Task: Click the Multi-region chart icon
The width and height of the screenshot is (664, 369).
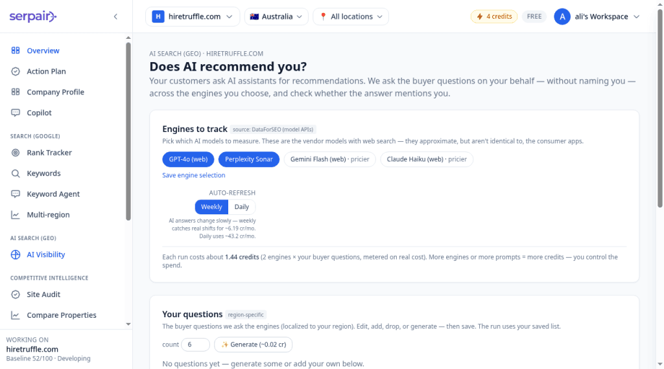Action: point(16,215)
